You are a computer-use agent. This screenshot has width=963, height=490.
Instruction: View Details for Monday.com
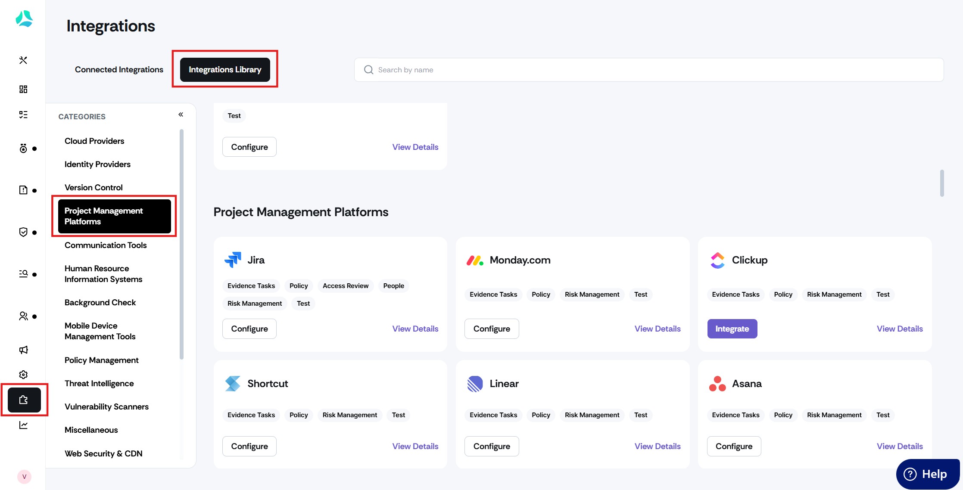[658, 329]
